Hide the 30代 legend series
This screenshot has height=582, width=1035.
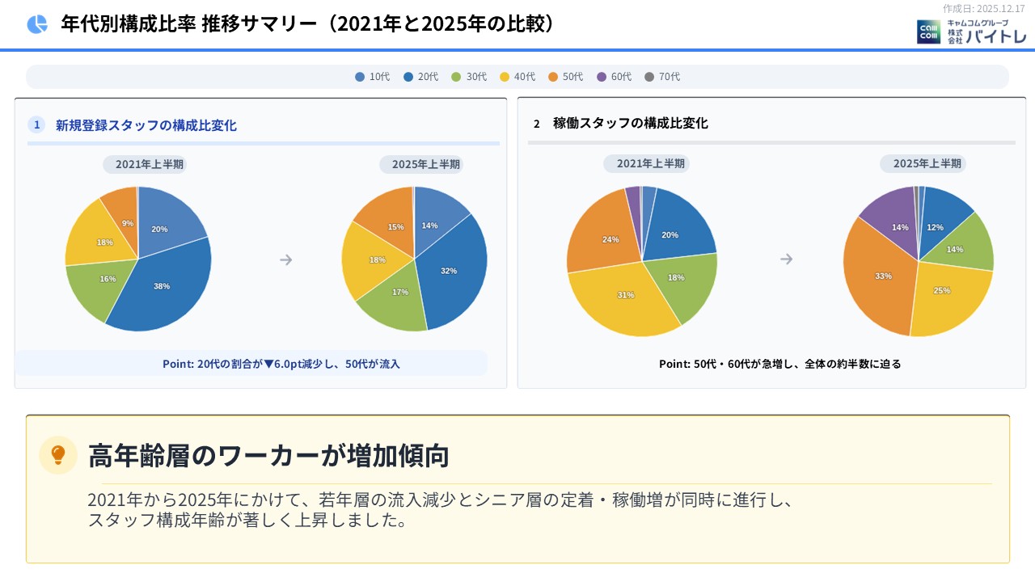click(469, 77)
